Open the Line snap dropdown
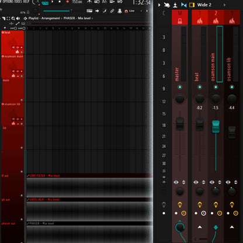 (132, 11)
